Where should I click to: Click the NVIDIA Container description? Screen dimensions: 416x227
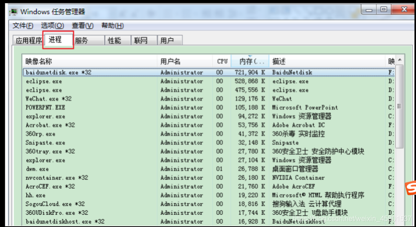[299, 178]
